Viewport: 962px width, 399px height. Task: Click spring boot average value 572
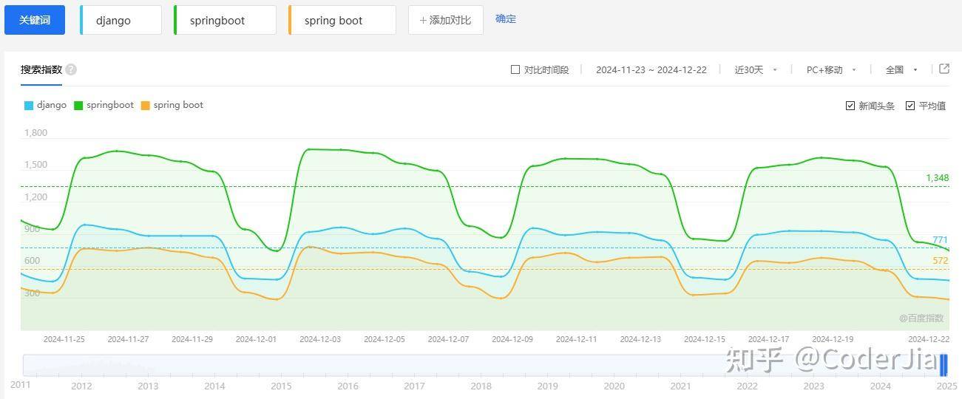coord(940,261)
